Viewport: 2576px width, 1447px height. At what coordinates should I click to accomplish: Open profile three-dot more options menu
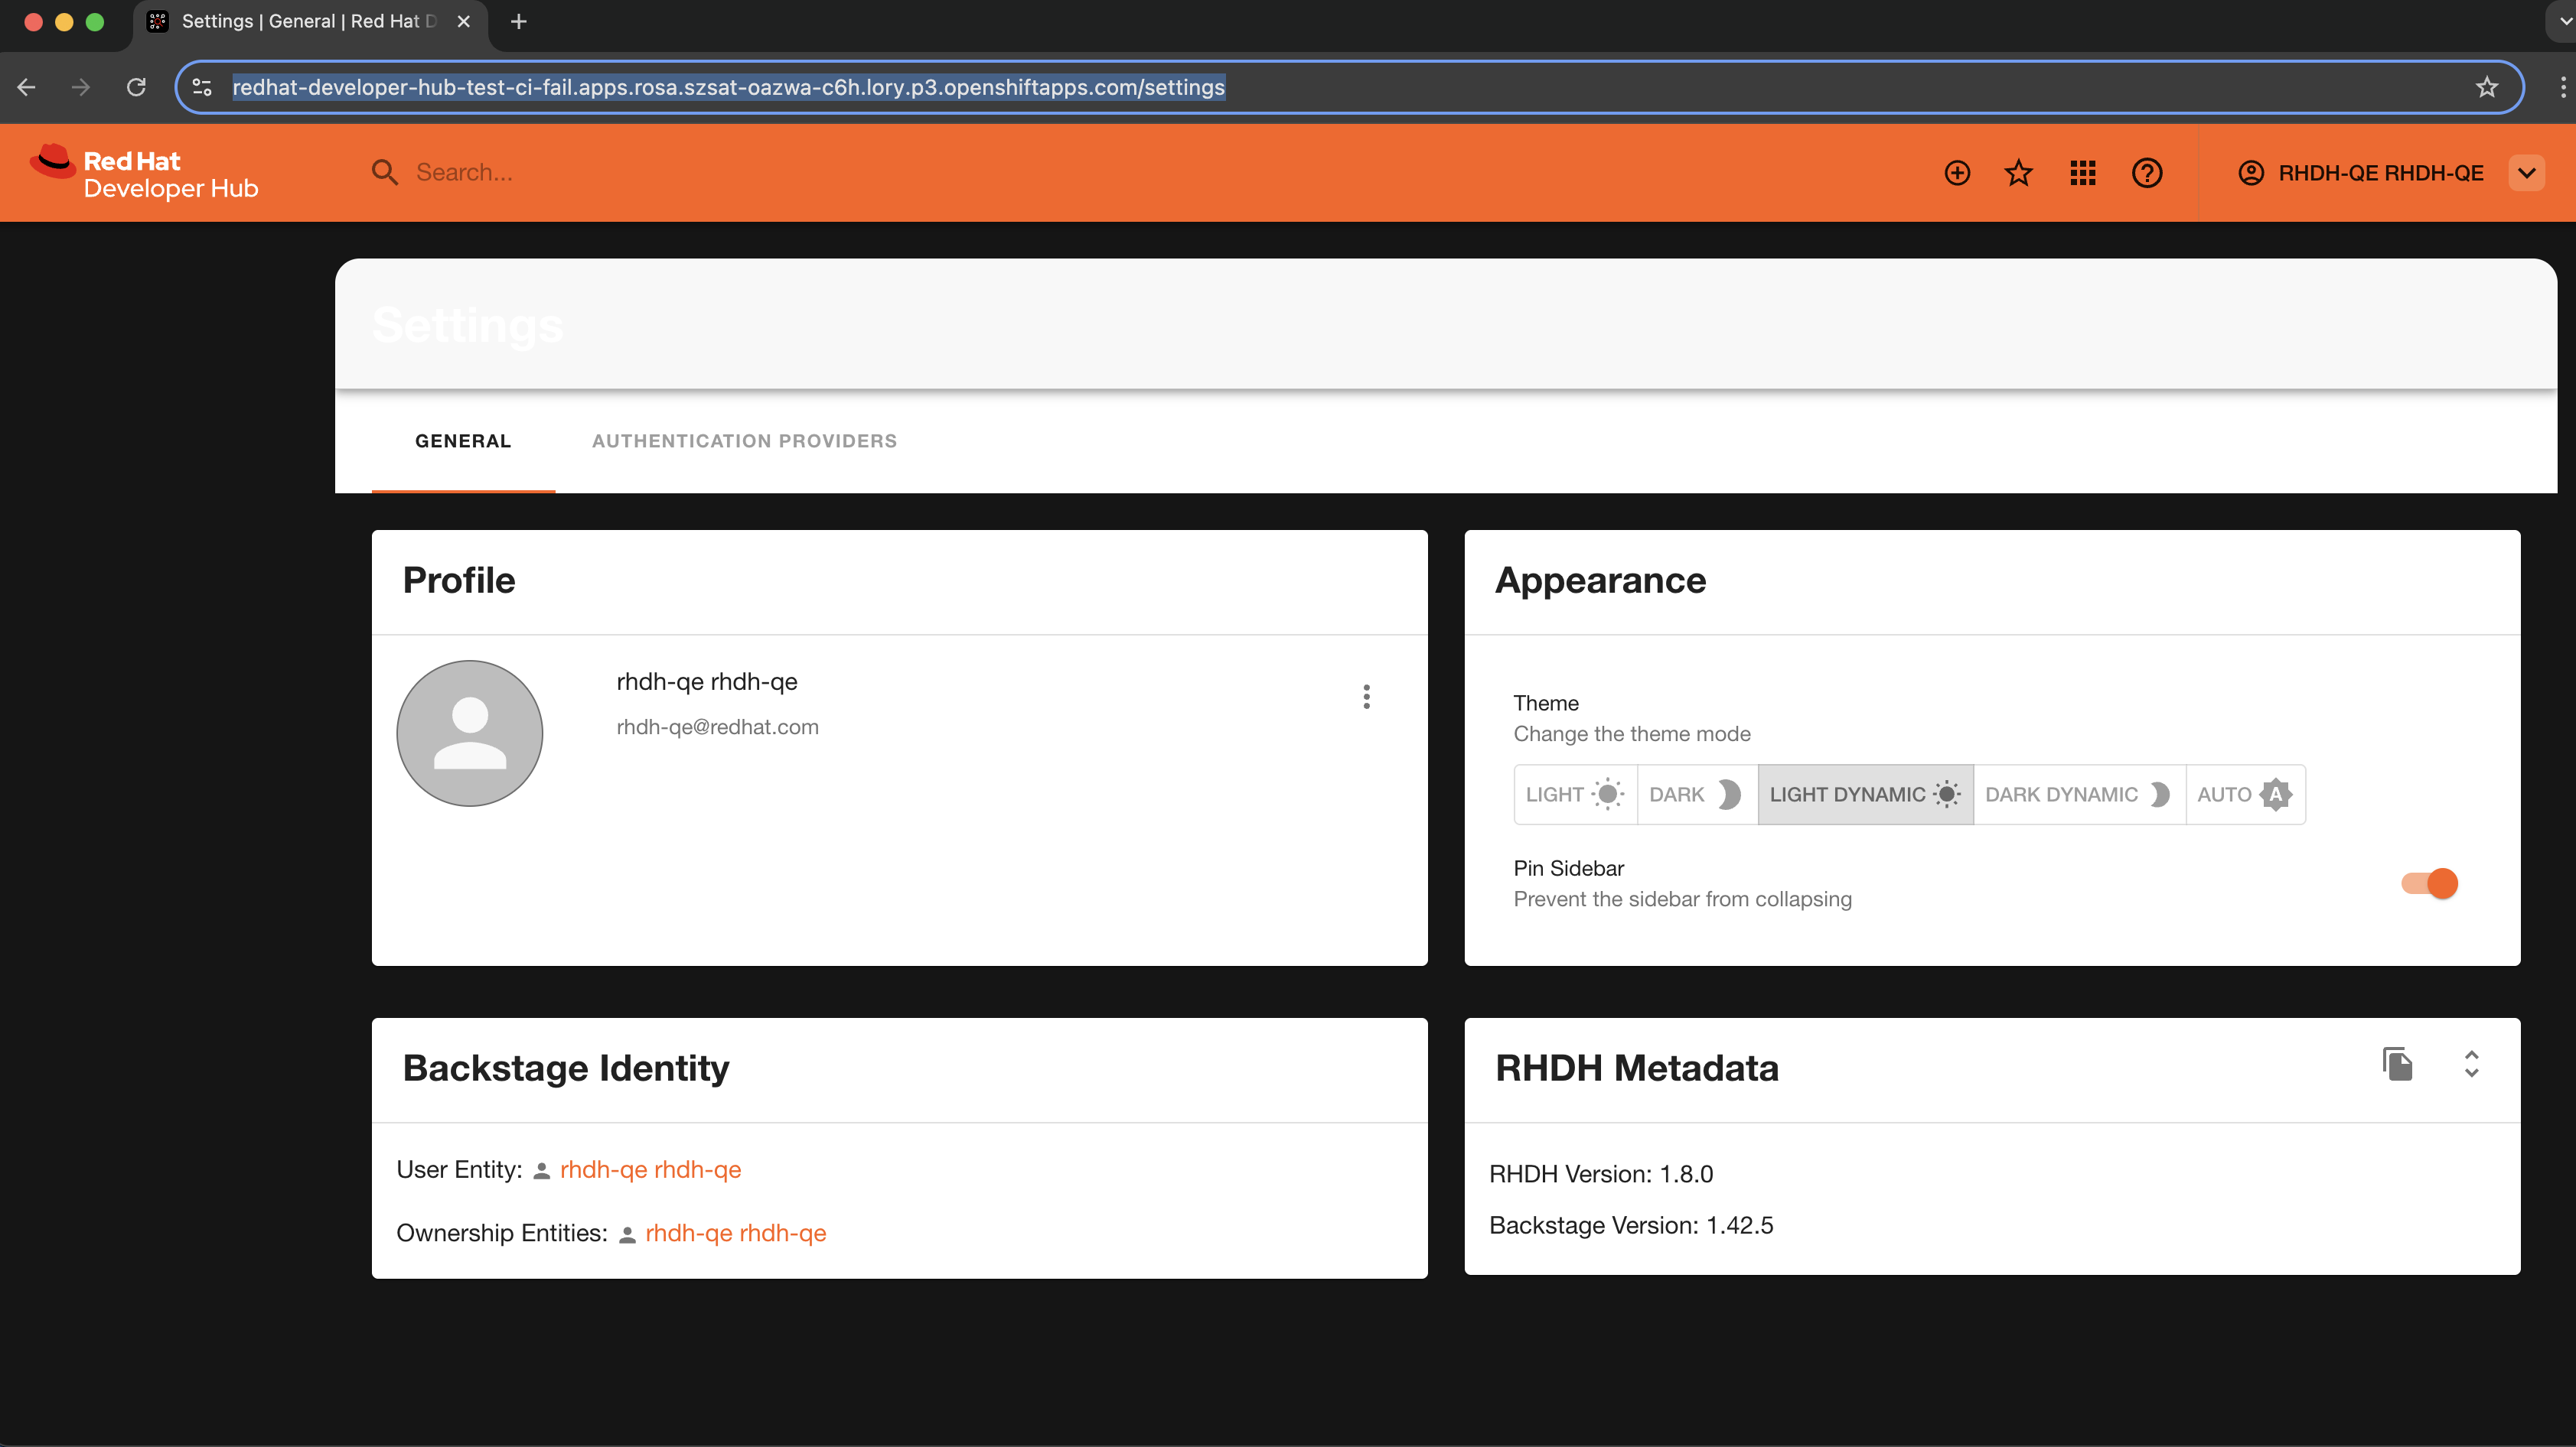point(1366,697)
